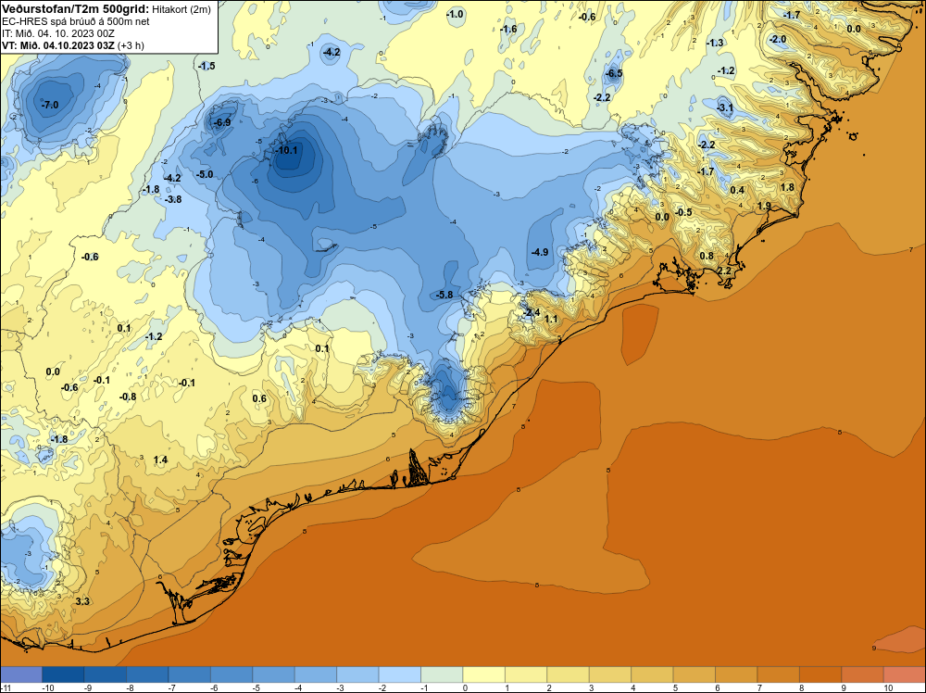Click the 1.9 temperature label
926x693 pixels.
click(x=764, y=207)
